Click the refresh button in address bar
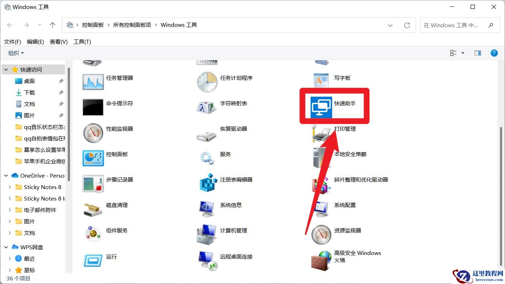505x284 pixels. 407,25
